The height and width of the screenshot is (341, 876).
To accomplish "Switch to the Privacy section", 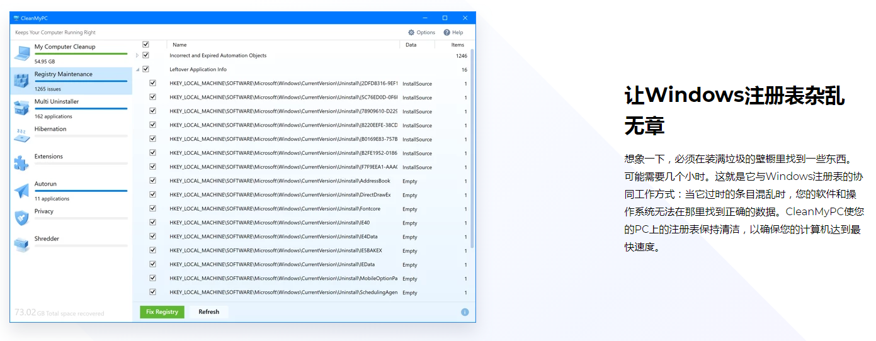I will pyautogui.click(x=71, y=218).
